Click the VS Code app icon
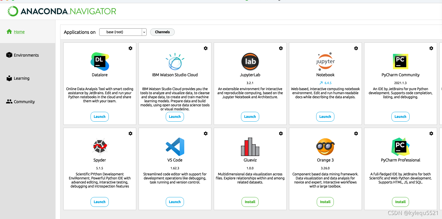This screenshot has height=219, width=442. [175, 147]
